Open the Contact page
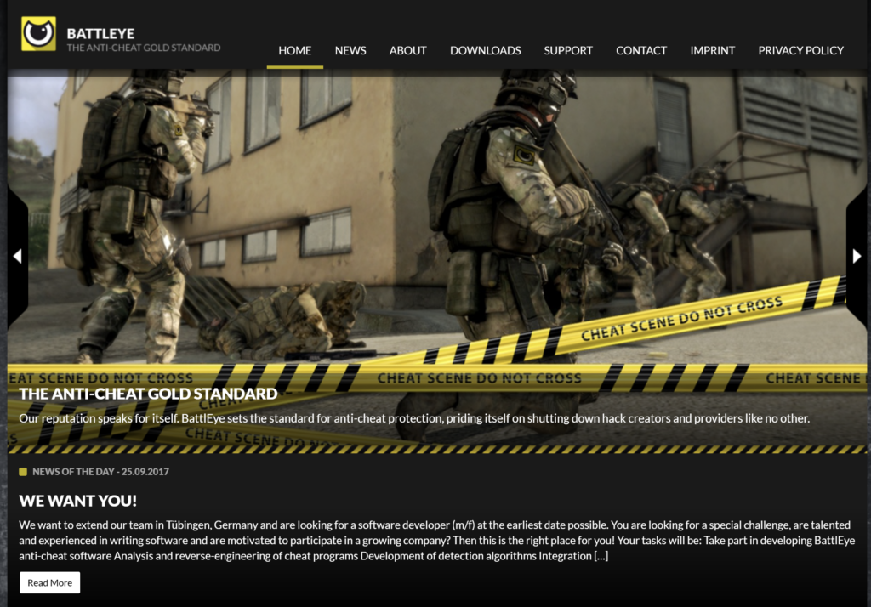 pyautogui.click(x=640, y=50)
